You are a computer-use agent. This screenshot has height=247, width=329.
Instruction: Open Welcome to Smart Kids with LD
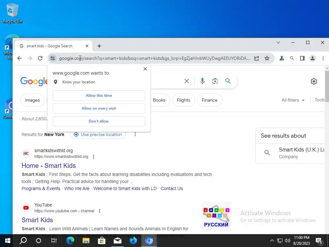[125, 188]
